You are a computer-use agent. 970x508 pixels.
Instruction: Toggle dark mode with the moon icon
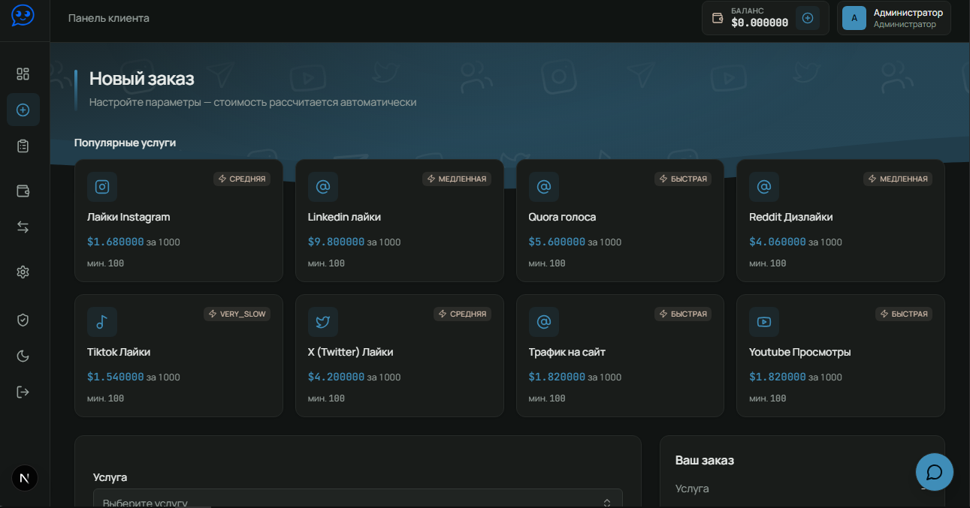click(23, 356)
